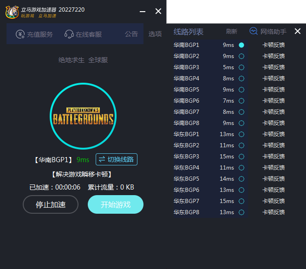306x269 pixels.
Task: Select the 华南BGP2 route radio button
Action: (x=241, y=56)
